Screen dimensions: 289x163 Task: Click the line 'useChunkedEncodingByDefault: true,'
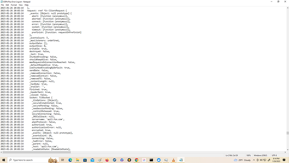[x=50, y=68]
